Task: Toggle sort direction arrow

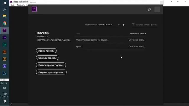Action: coord(123,25)
